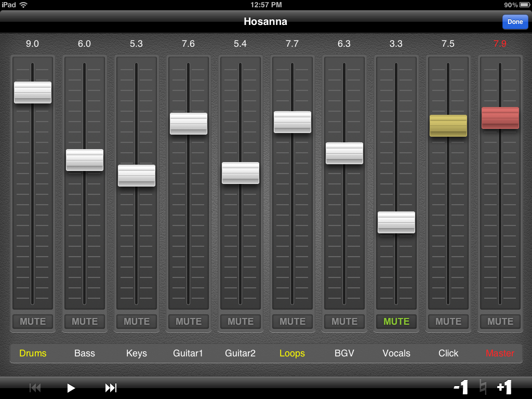Screen dimensions: 532x399
Task: Select the Loops track label
Action: [292, 353]
